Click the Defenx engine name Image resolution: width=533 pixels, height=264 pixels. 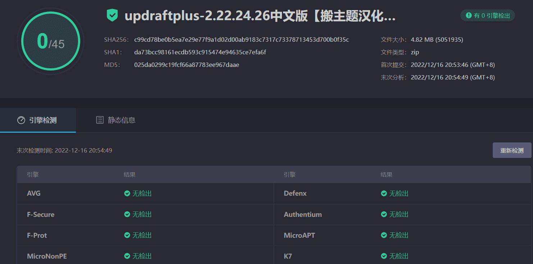coord(295,194)
